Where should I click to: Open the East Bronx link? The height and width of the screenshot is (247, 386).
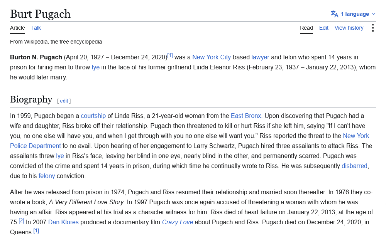click(x=246, y=116)
